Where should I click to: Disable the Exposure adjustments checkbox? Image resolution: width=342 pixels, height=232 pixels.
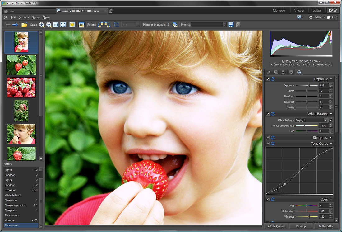[267, 79]
